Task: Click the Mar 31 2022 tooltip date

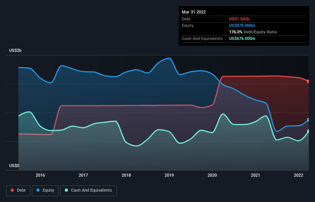Action: (194, 12)
